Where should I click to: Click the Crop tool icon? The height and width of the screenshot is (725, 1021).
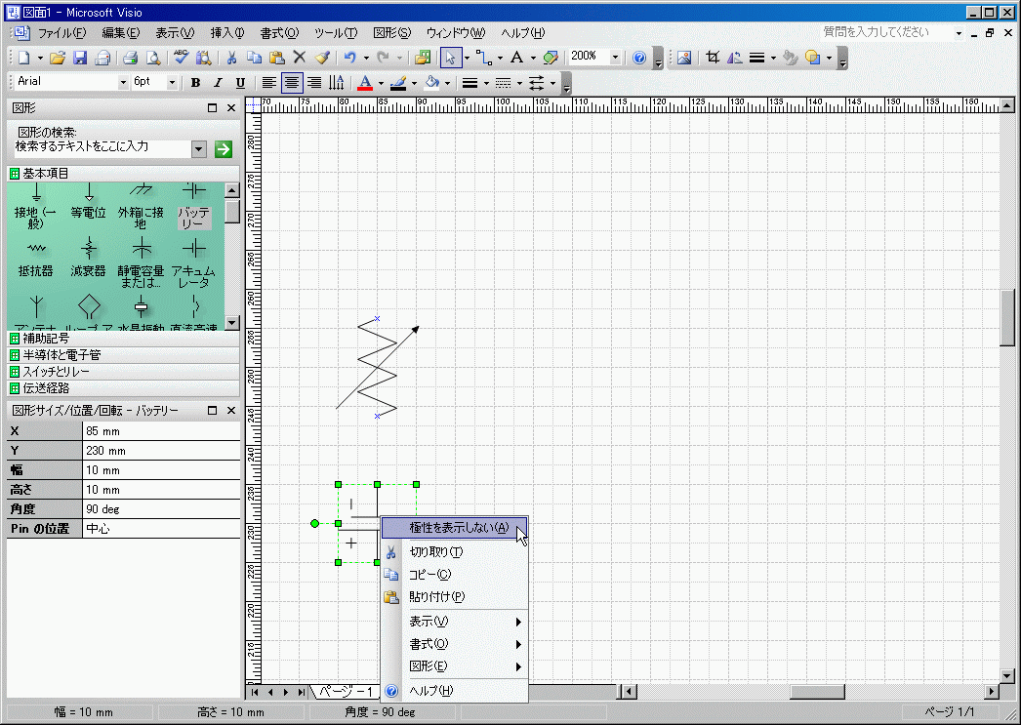click(713, 58)
